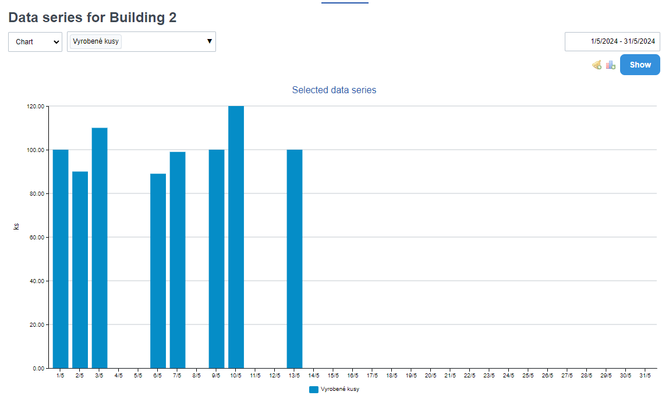Select the bar for 2/5
Screen dimensions: 662x399
tap(80, 270)
